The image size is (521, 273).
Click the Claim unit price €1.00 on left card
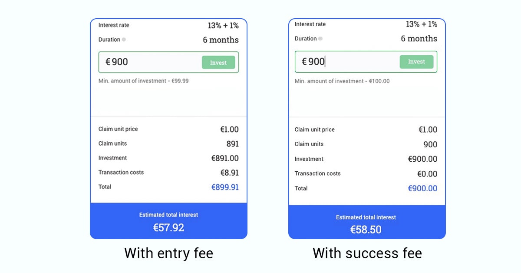click(x=230, y=129)
